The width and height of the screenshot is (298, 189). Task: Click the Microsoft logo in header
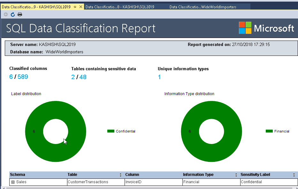[x=266, y=28]
